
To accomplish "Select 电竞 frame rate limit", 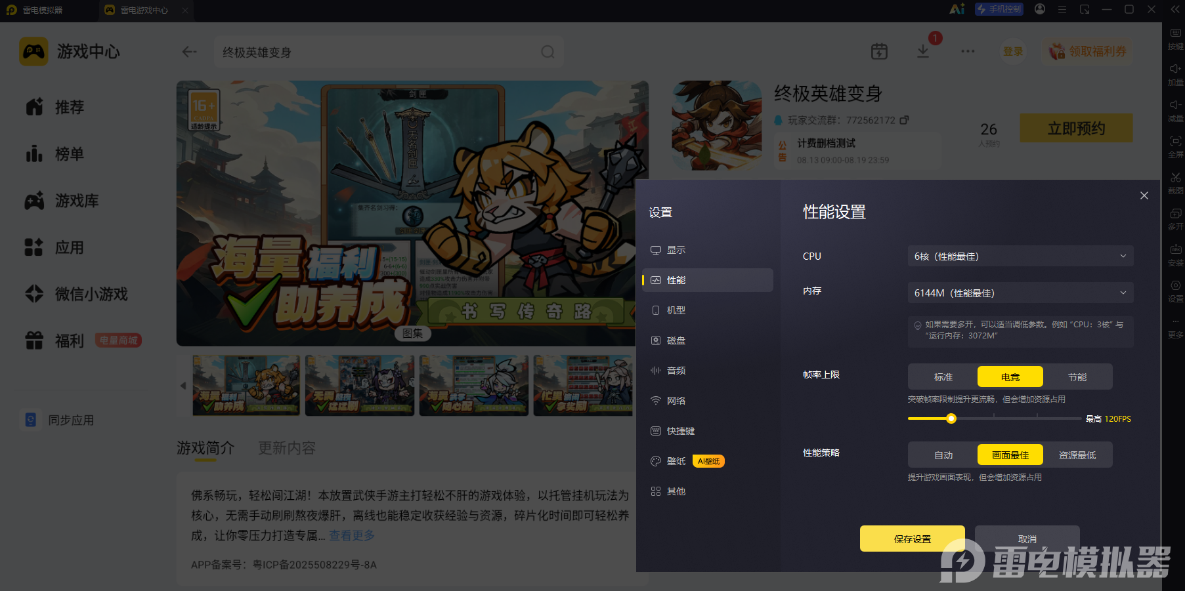I will (1010, 377).
